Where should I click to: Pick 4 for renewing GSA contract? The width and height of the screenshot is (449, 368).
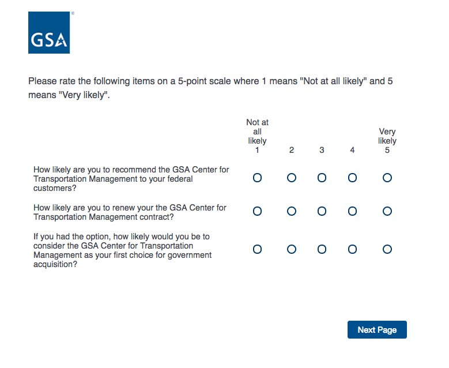(352, 211)
